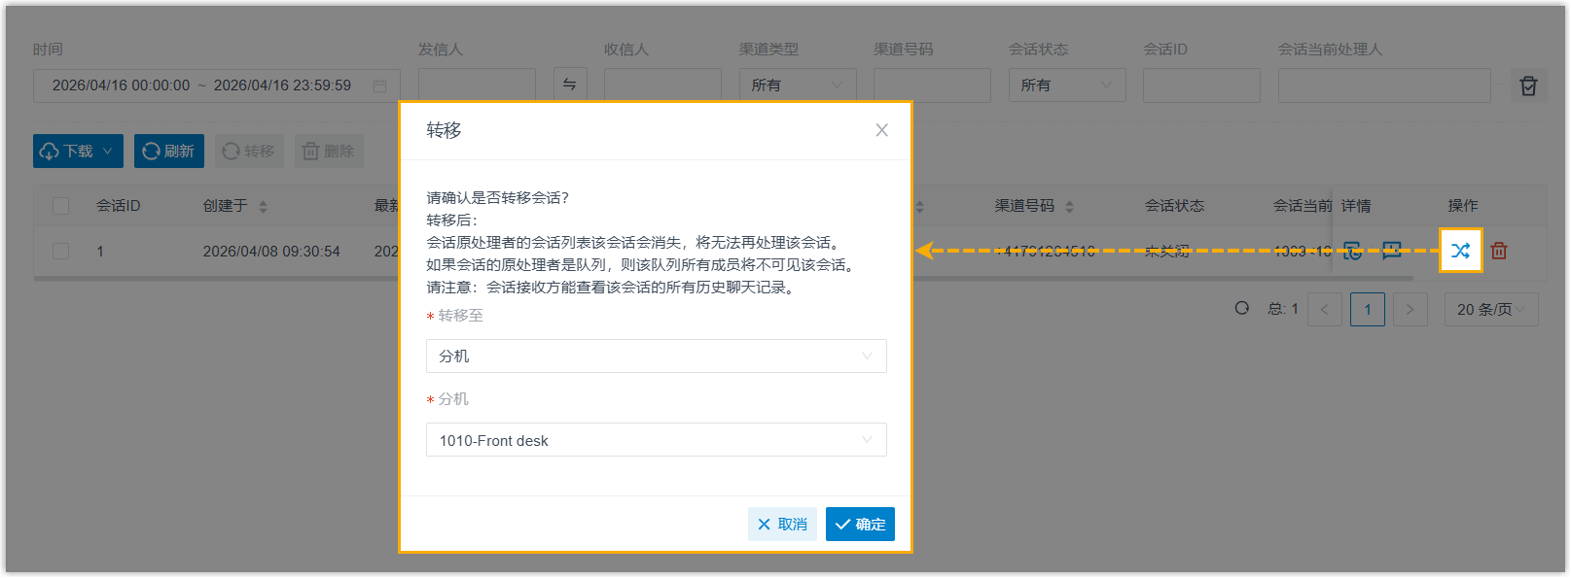Click the 确定 confirm button
1571x578 pixels.
coord(860,525)
